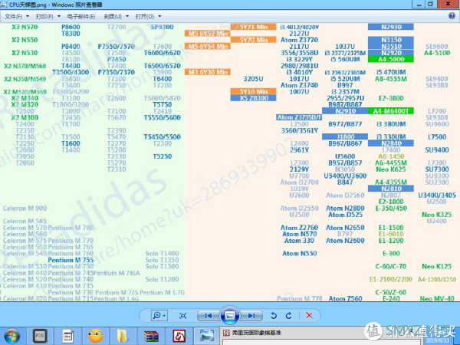Open the folder icon in taskbar
Image resolution: width=460 pixels, height=345 pixels.
[123, 336]
